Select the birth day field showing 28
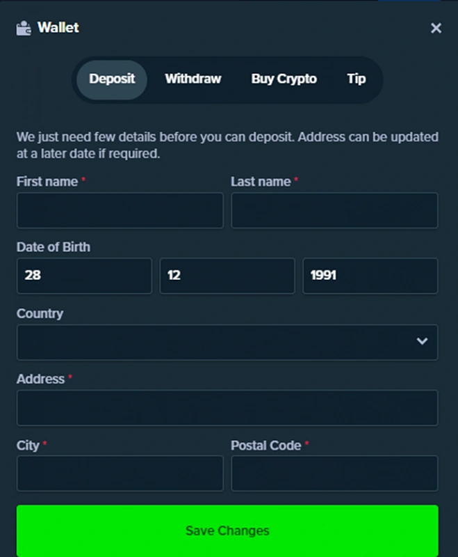This screenshot has height=557, width=458. (84, 276)
